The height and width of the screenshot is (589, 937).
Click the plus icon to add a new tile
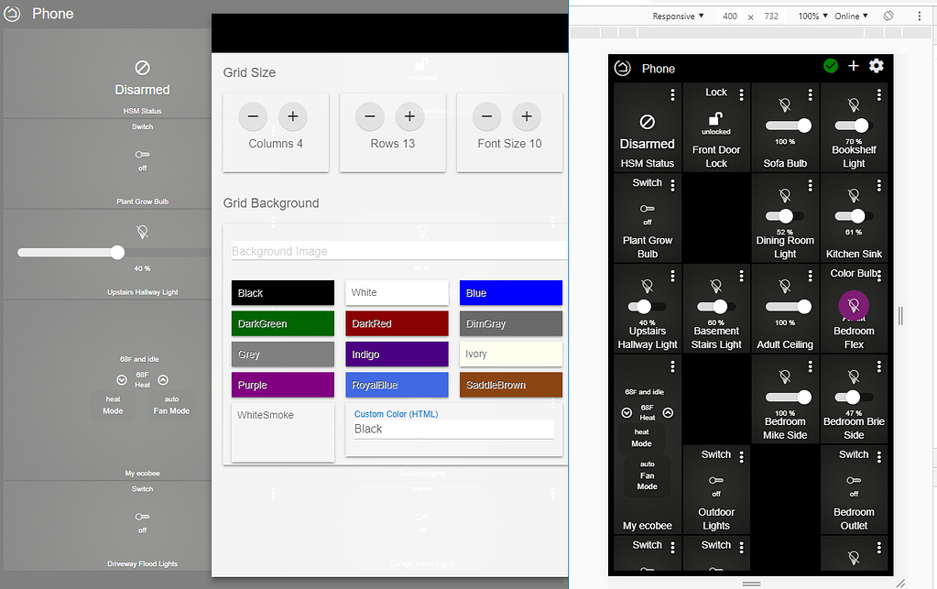pyautogui.click(x=853, y=66)
